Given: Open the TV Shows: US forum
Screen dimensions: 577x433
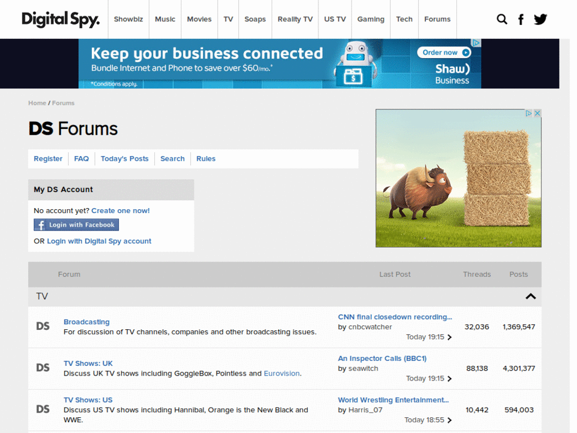Looking at the screenshot, I should pyautogui.click(x=88, y=400).
